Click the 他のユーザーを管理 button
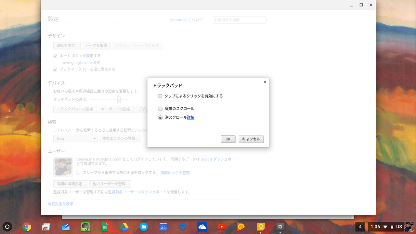 click(x=110, y=184)
